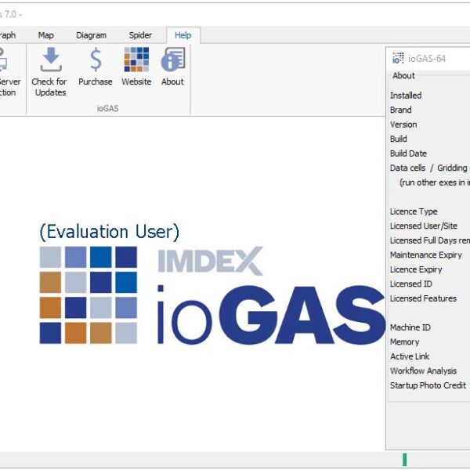This screenshot has height=470, width=470.
Task: Select the Spider tab
Action: click(x=140, y=35)
